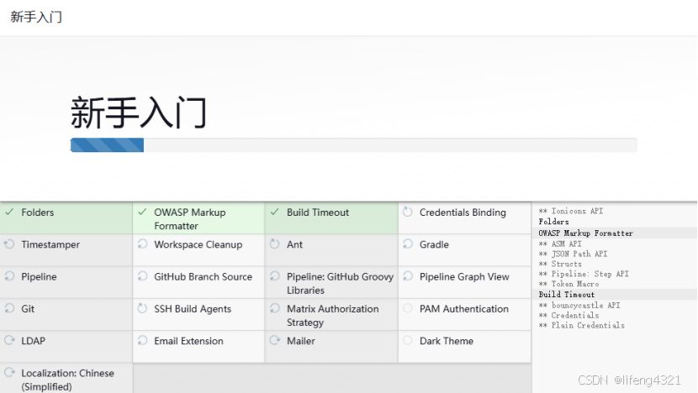This screenshot has width=698, height=393.
Task: Click '** Structs' log line
Action: pos(560,264)
